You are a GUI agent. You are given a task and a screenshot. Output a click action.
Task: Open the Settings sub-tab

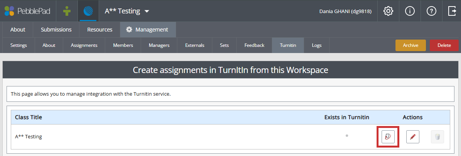point(19,45)
